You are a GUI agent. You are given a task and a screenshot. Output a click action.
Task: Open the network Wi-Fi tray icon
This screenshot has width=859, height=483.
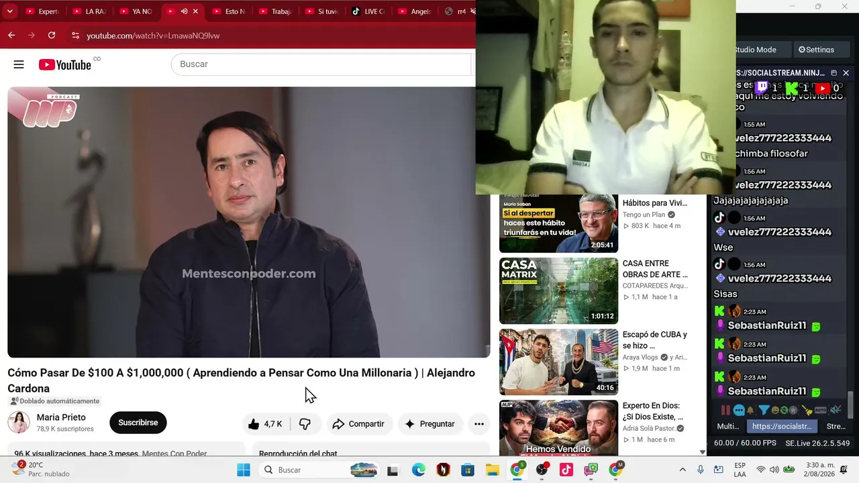pos(761,470)
